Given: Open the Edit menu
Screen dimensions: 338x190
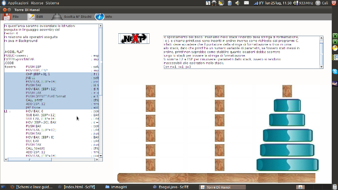Looking at the screenshot, I should 36,17.
